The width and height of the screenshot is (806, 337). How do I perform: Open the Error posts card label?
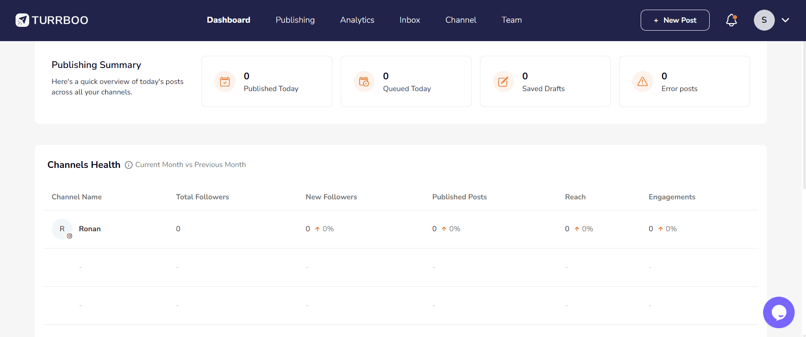tap(679, 89)
